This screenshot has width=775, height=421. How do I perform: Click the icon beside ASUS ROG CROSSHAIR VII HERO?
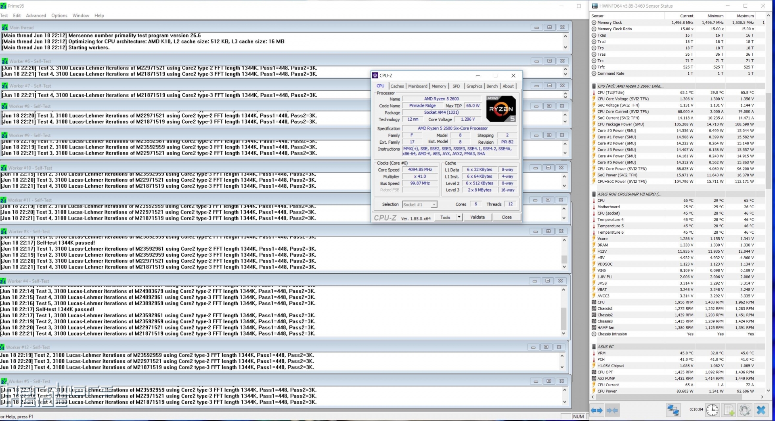(x=594, y=194)
